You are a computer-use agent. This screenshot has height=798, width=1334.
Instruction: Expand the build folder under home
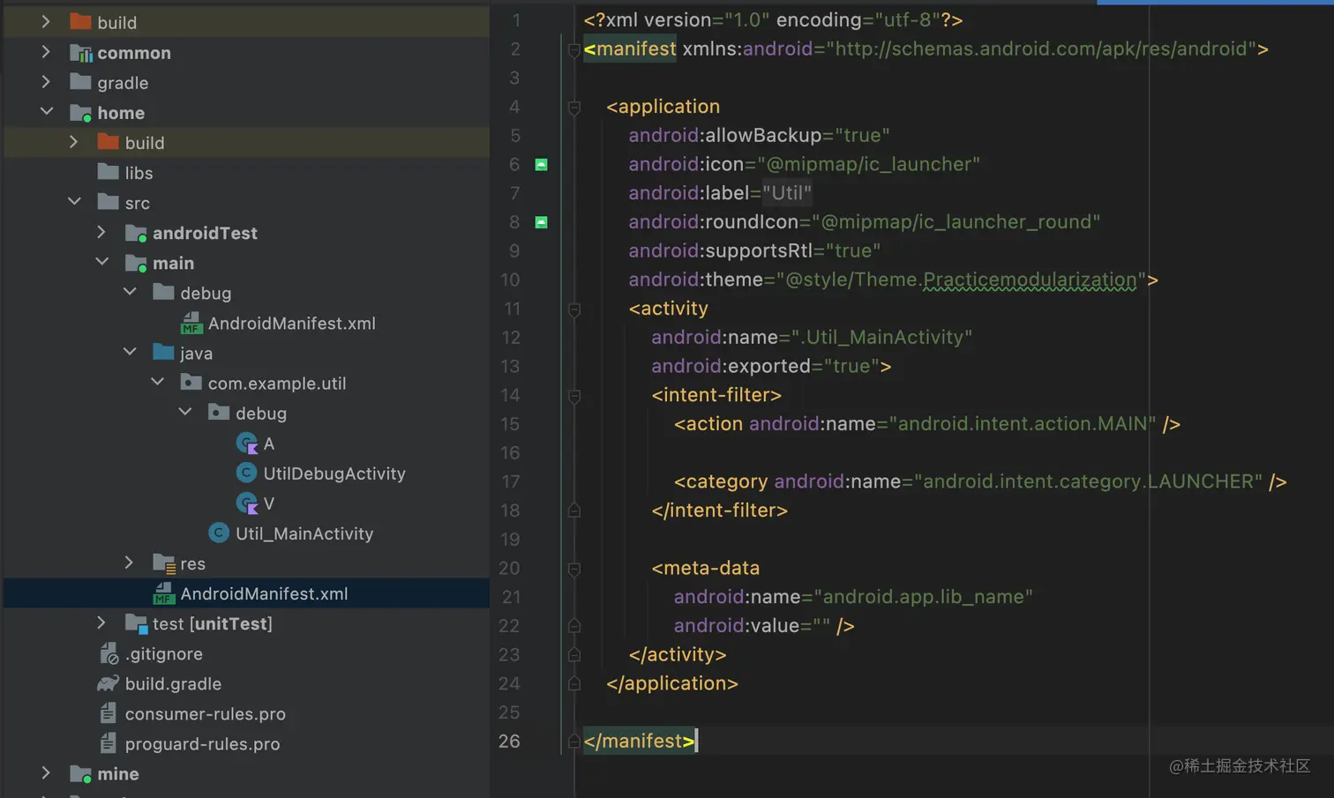point(74,142)
